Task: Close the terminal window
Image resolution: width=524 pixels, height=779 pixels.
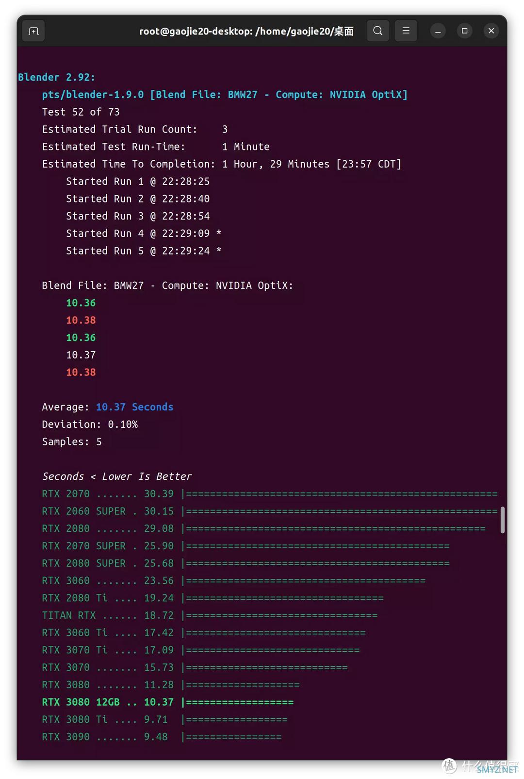Action: 491,31
